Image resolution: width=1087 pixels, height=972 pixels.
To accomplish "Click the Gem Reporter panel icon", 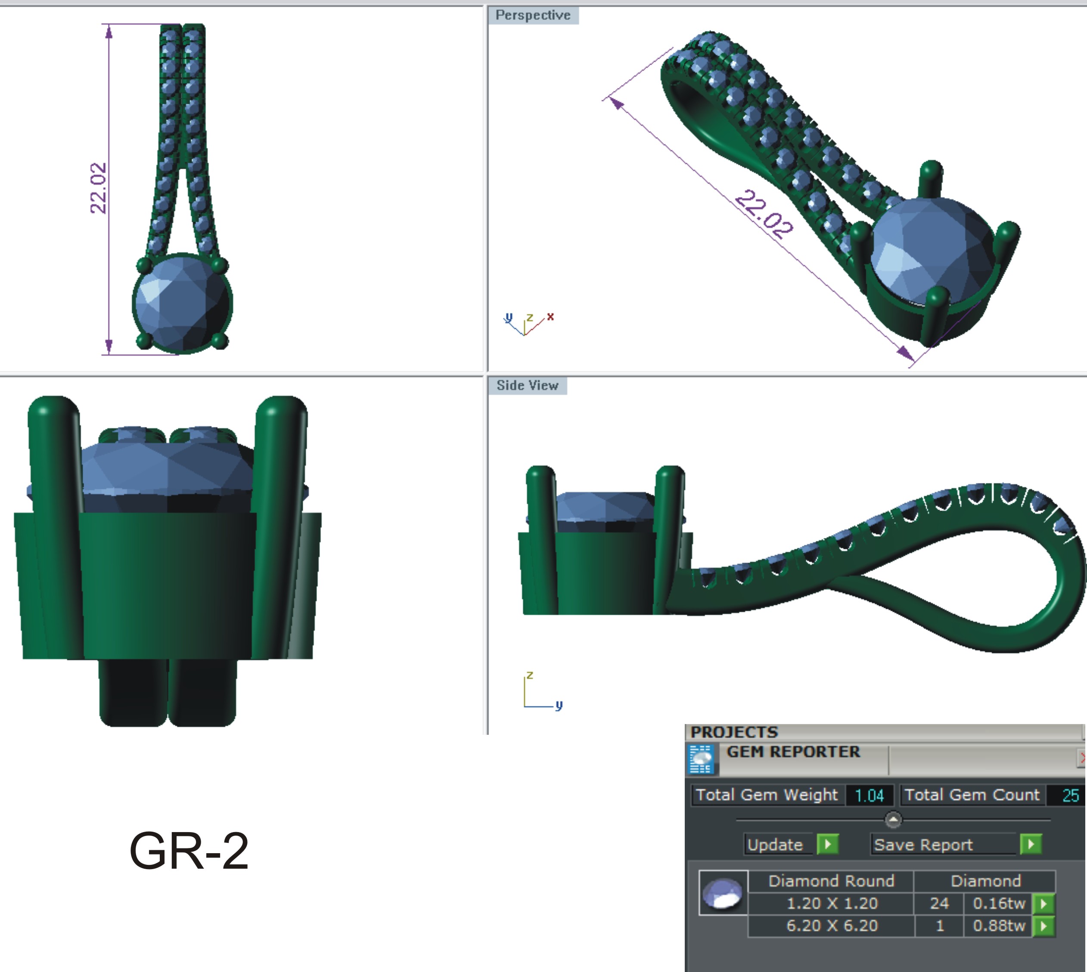I will coord(701,759).
